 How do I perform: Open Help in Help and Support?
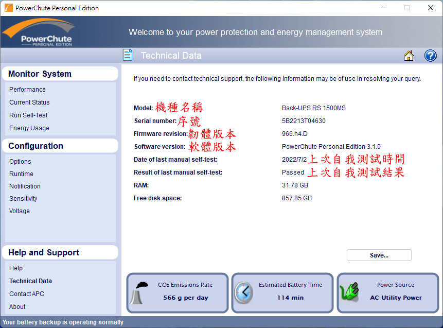tap(16, 268)
